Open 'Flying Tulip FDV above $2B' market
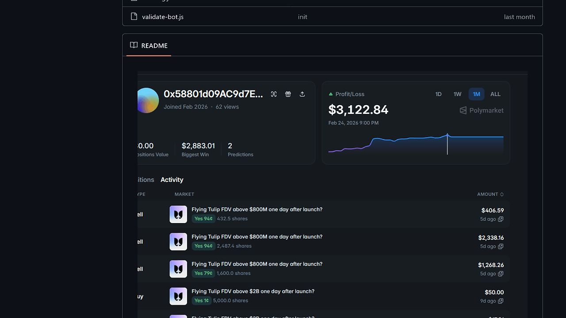The width and height of the screenshot is (566, 318). click(x=253, y=291)
